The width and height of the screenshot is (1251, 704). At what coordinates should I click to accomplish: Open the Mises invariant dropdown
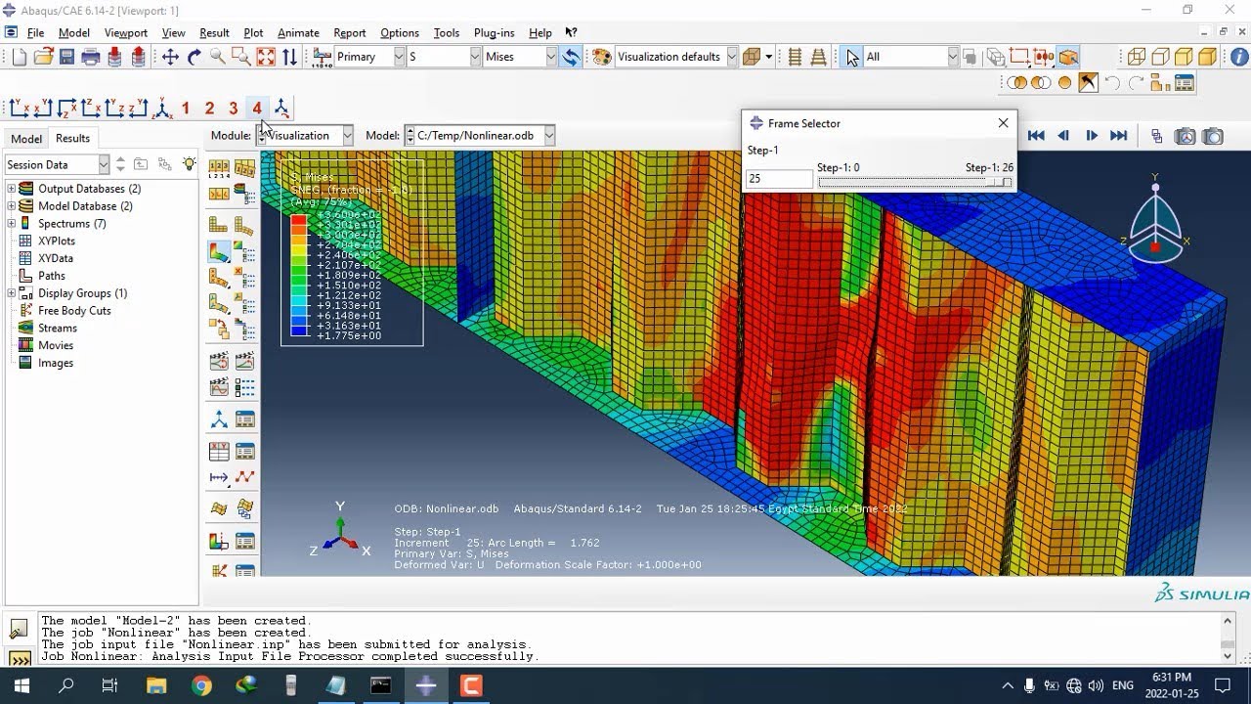point(551,57)
